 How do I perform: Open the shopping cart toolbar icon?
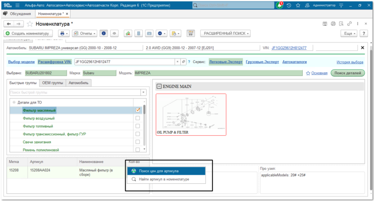(x=191, y=33)
